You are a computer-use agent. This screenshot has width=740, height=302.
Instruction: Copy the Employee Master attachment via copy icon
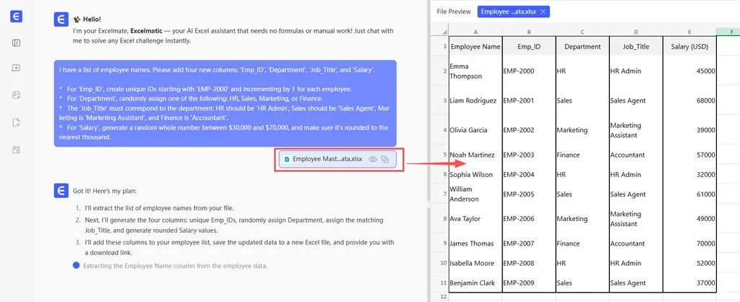385,159
